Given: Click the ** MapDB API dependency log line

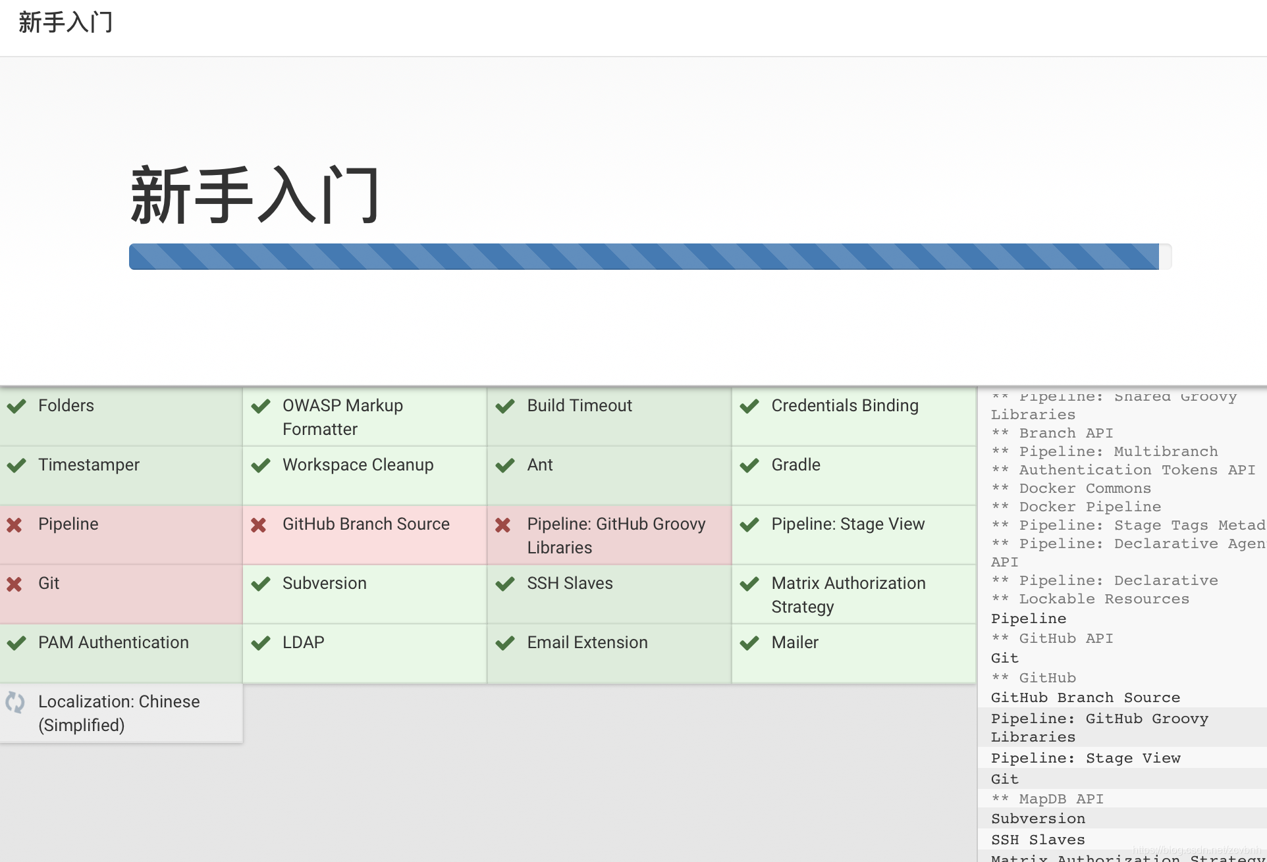Looking at the screenshot, I should 1047,799.
